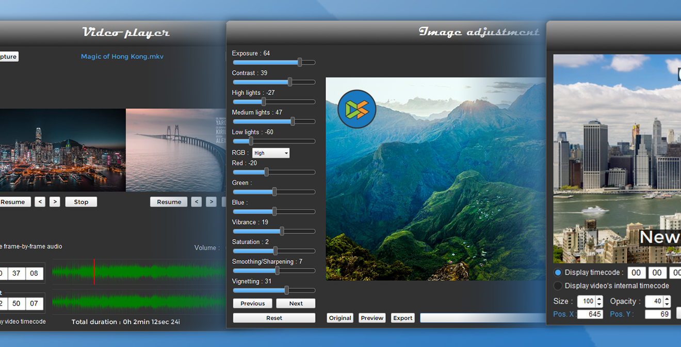Screen dimensions: 681x347
Task: Click Stop in the Video player
Action: pyautogui.click(x=81, y=202)
